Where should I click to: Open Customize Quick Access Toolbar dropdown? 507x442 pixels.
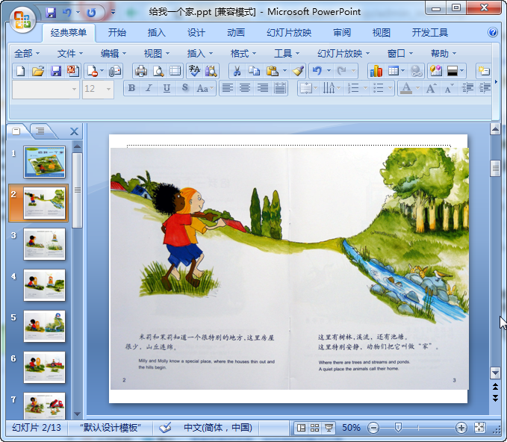pos(113,12)
